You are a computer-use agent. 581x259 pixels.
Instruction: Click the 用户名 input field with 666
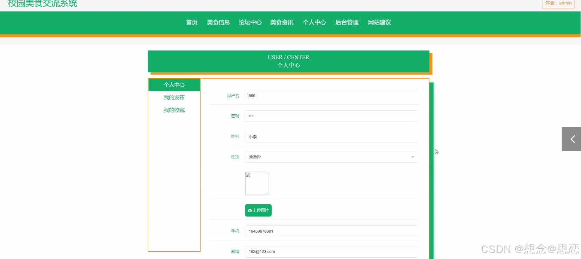(331, 95)
